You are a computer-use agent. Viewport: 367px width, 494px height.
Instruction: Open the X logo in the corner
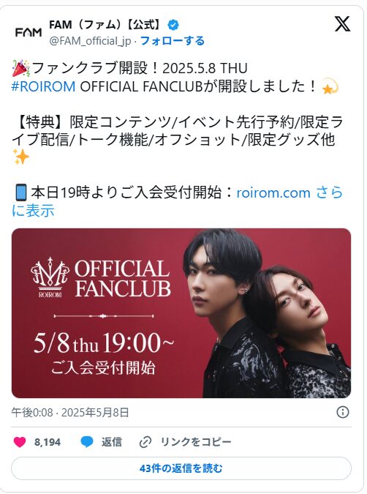click(342, 24)
